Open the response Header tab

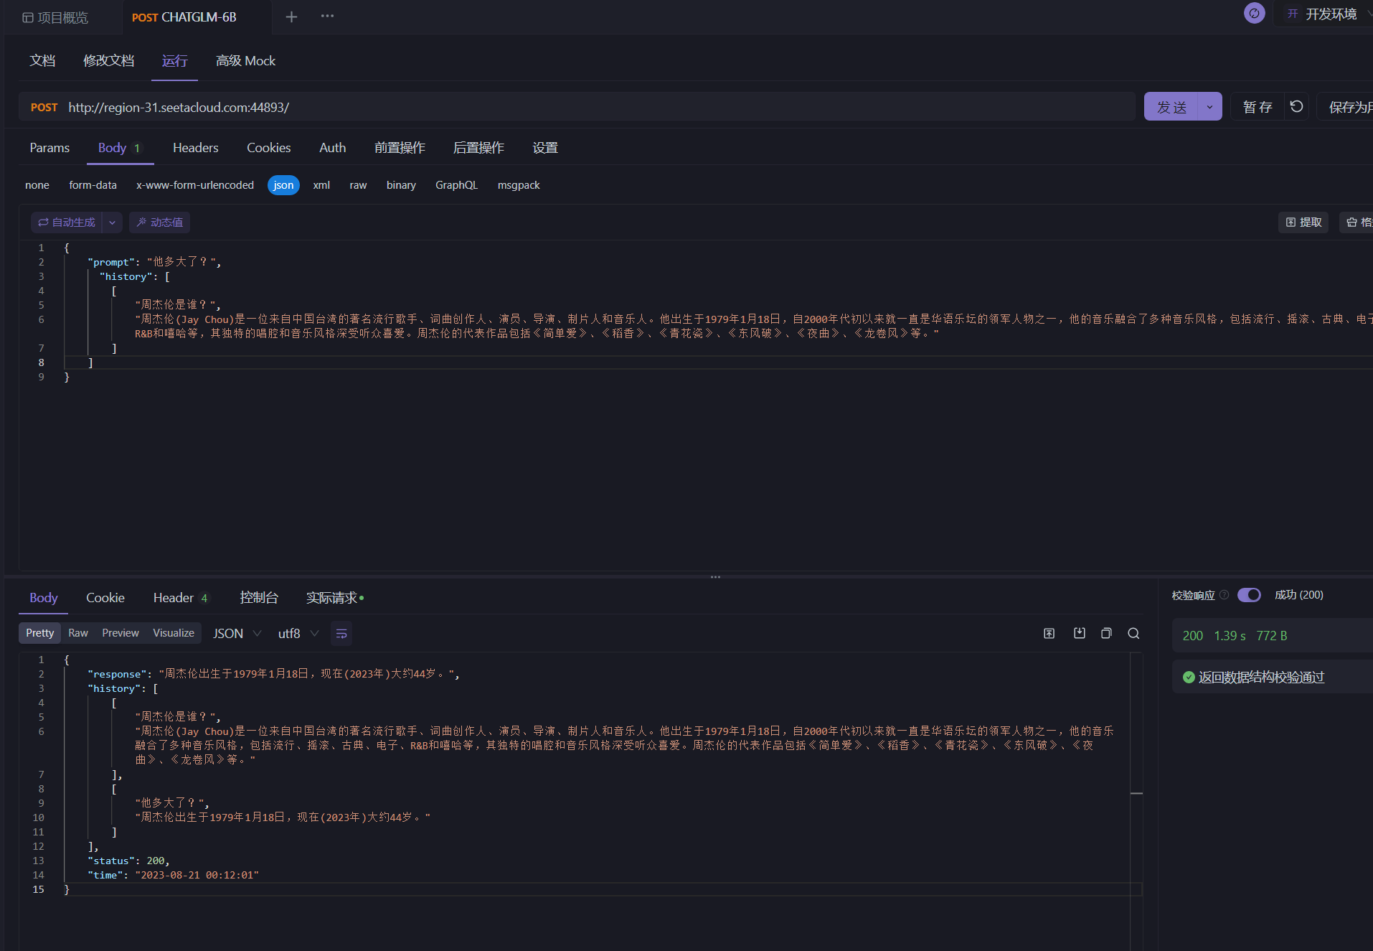point(181,598)
